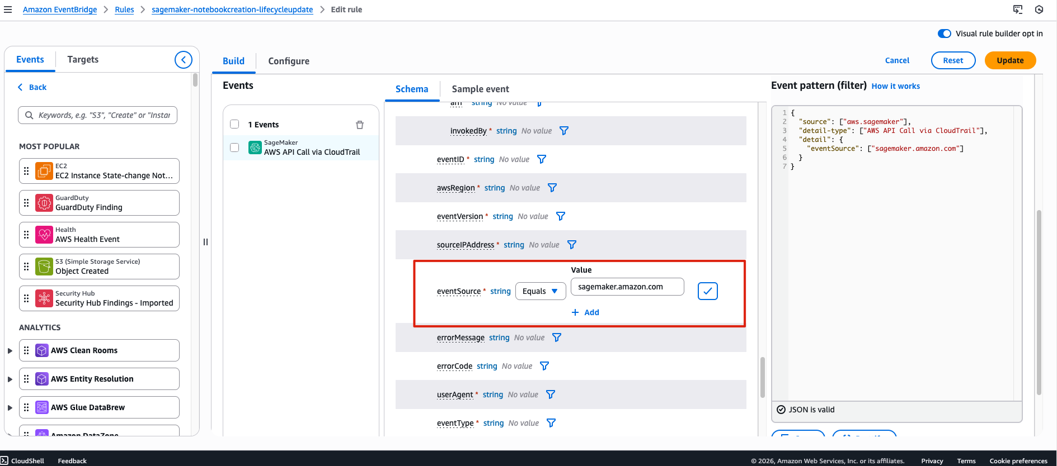Image resolution: width=1057 pixels, height=466 pixels.
Task: Click filter icon next to eventID
Action: click(x=542, y=159)
